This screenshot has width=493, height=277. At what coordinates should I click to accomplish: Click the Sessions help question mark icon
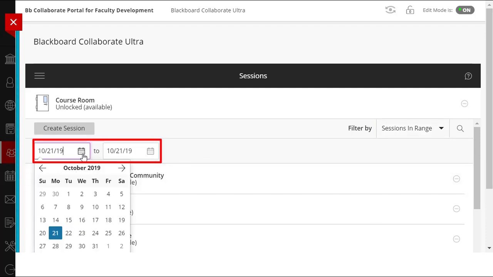(468, 76)
